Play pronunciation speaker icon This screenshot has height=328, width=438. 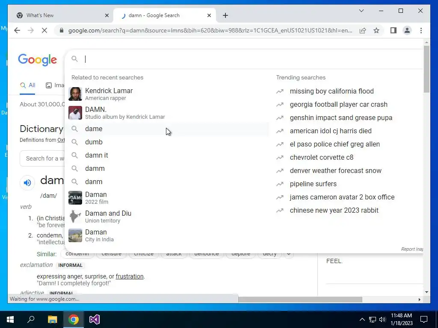tap(27, 183)
